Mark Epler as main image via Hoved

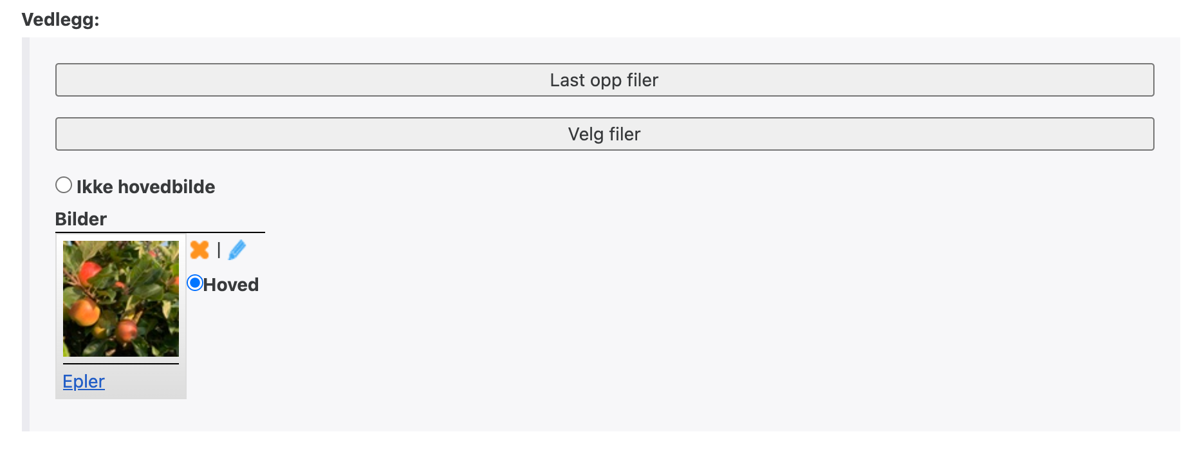[195, 283]
